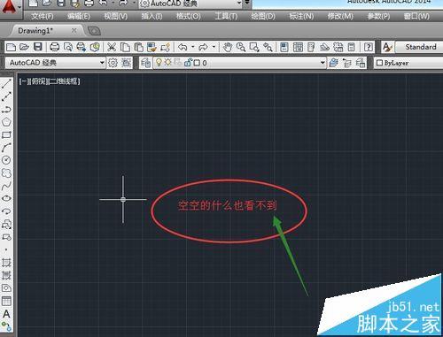Expand the layer 0 dropdown list
This screenshot has height=337, width=443.
point(323,63)
